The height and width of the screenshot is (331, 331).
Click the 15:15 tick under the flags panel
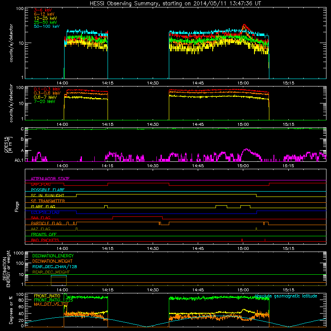pos(288,249)
